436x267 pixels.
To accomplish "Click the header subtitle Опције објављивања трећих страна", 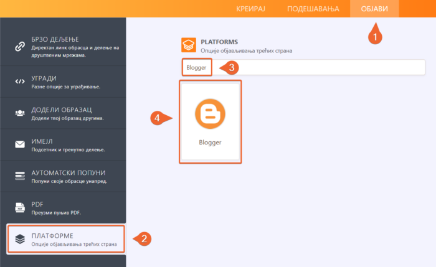I will [247, 50].
